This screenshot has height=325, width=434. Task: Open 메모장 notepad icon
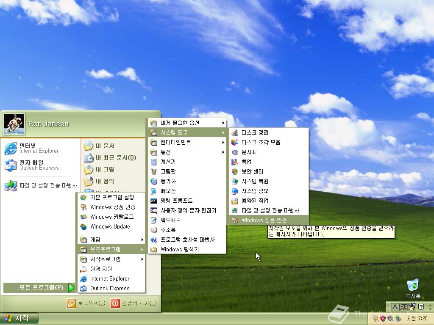154,191
